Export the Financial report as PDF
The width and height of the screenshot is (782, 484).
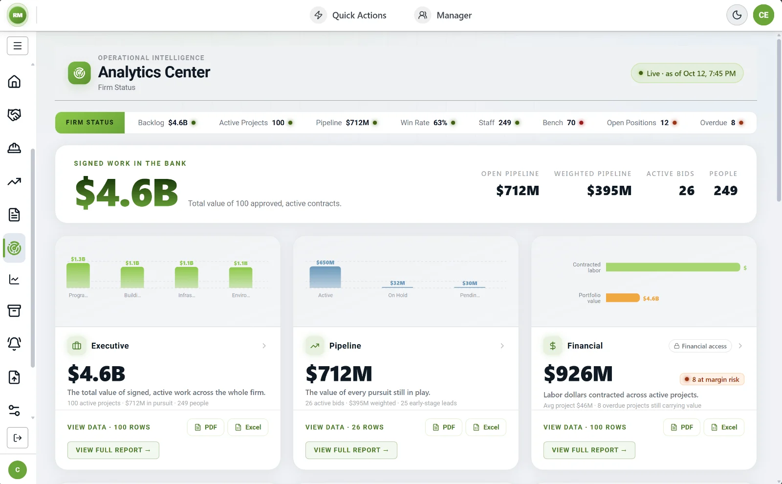click(x=682, y=427)
